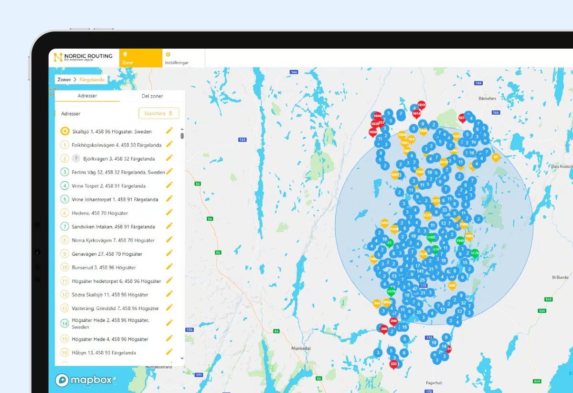Click the blue cluster marker labeled 32
Screen dimensions: 573x393
point(463,303)
